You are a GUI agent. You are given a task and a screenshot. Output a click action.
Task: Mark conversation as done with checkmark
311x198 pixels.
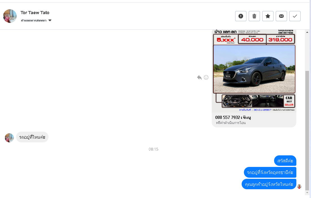coord(295,16)
